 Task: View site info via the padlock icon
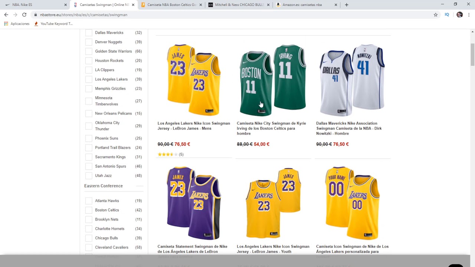coord(36,15)
